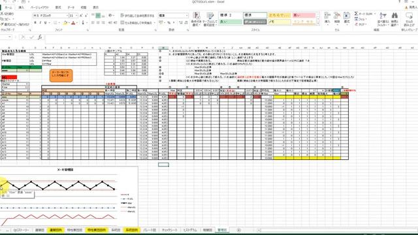Open the Formulas (数式) ribbon tab

[58, 7]
